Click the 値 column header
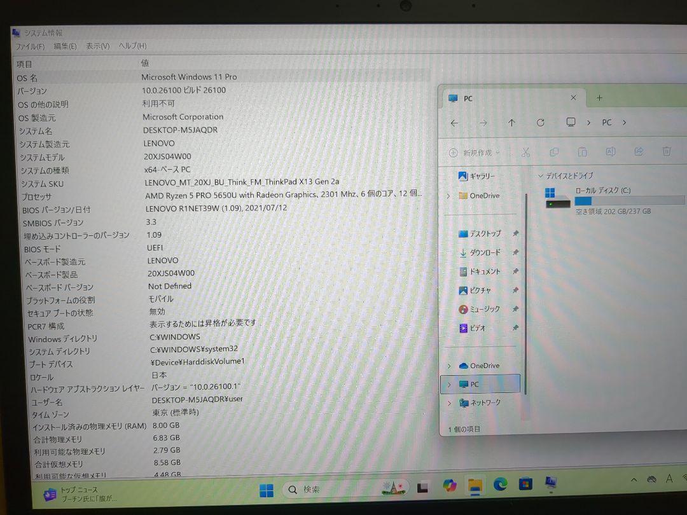The width and height of the screenshot is (687, 515). point(145,63)
